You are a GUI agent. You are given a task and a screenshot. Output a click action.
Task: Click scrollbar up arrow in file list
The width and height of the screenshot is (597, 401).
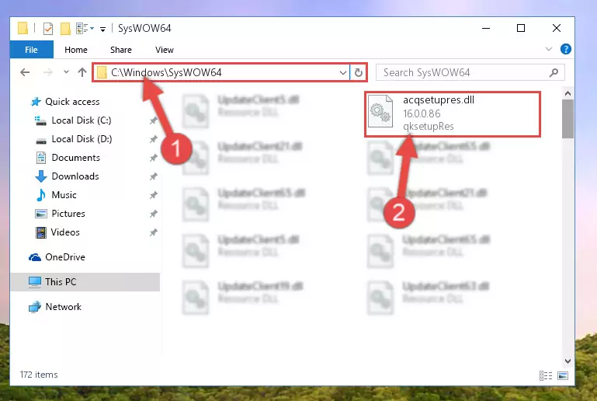567,93
